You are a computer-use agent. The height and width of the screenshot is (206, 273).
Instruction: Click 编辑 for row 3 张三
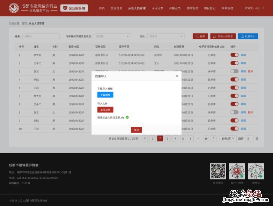tap(243, 71)
